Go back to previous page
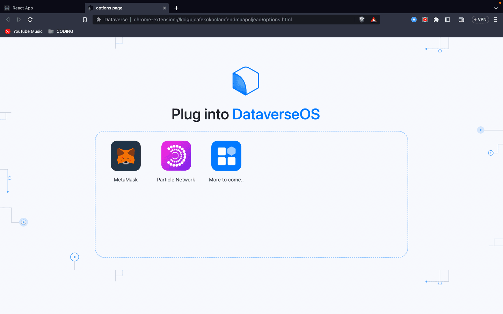Viewport: 503px width, 314px height. [8, 20]
